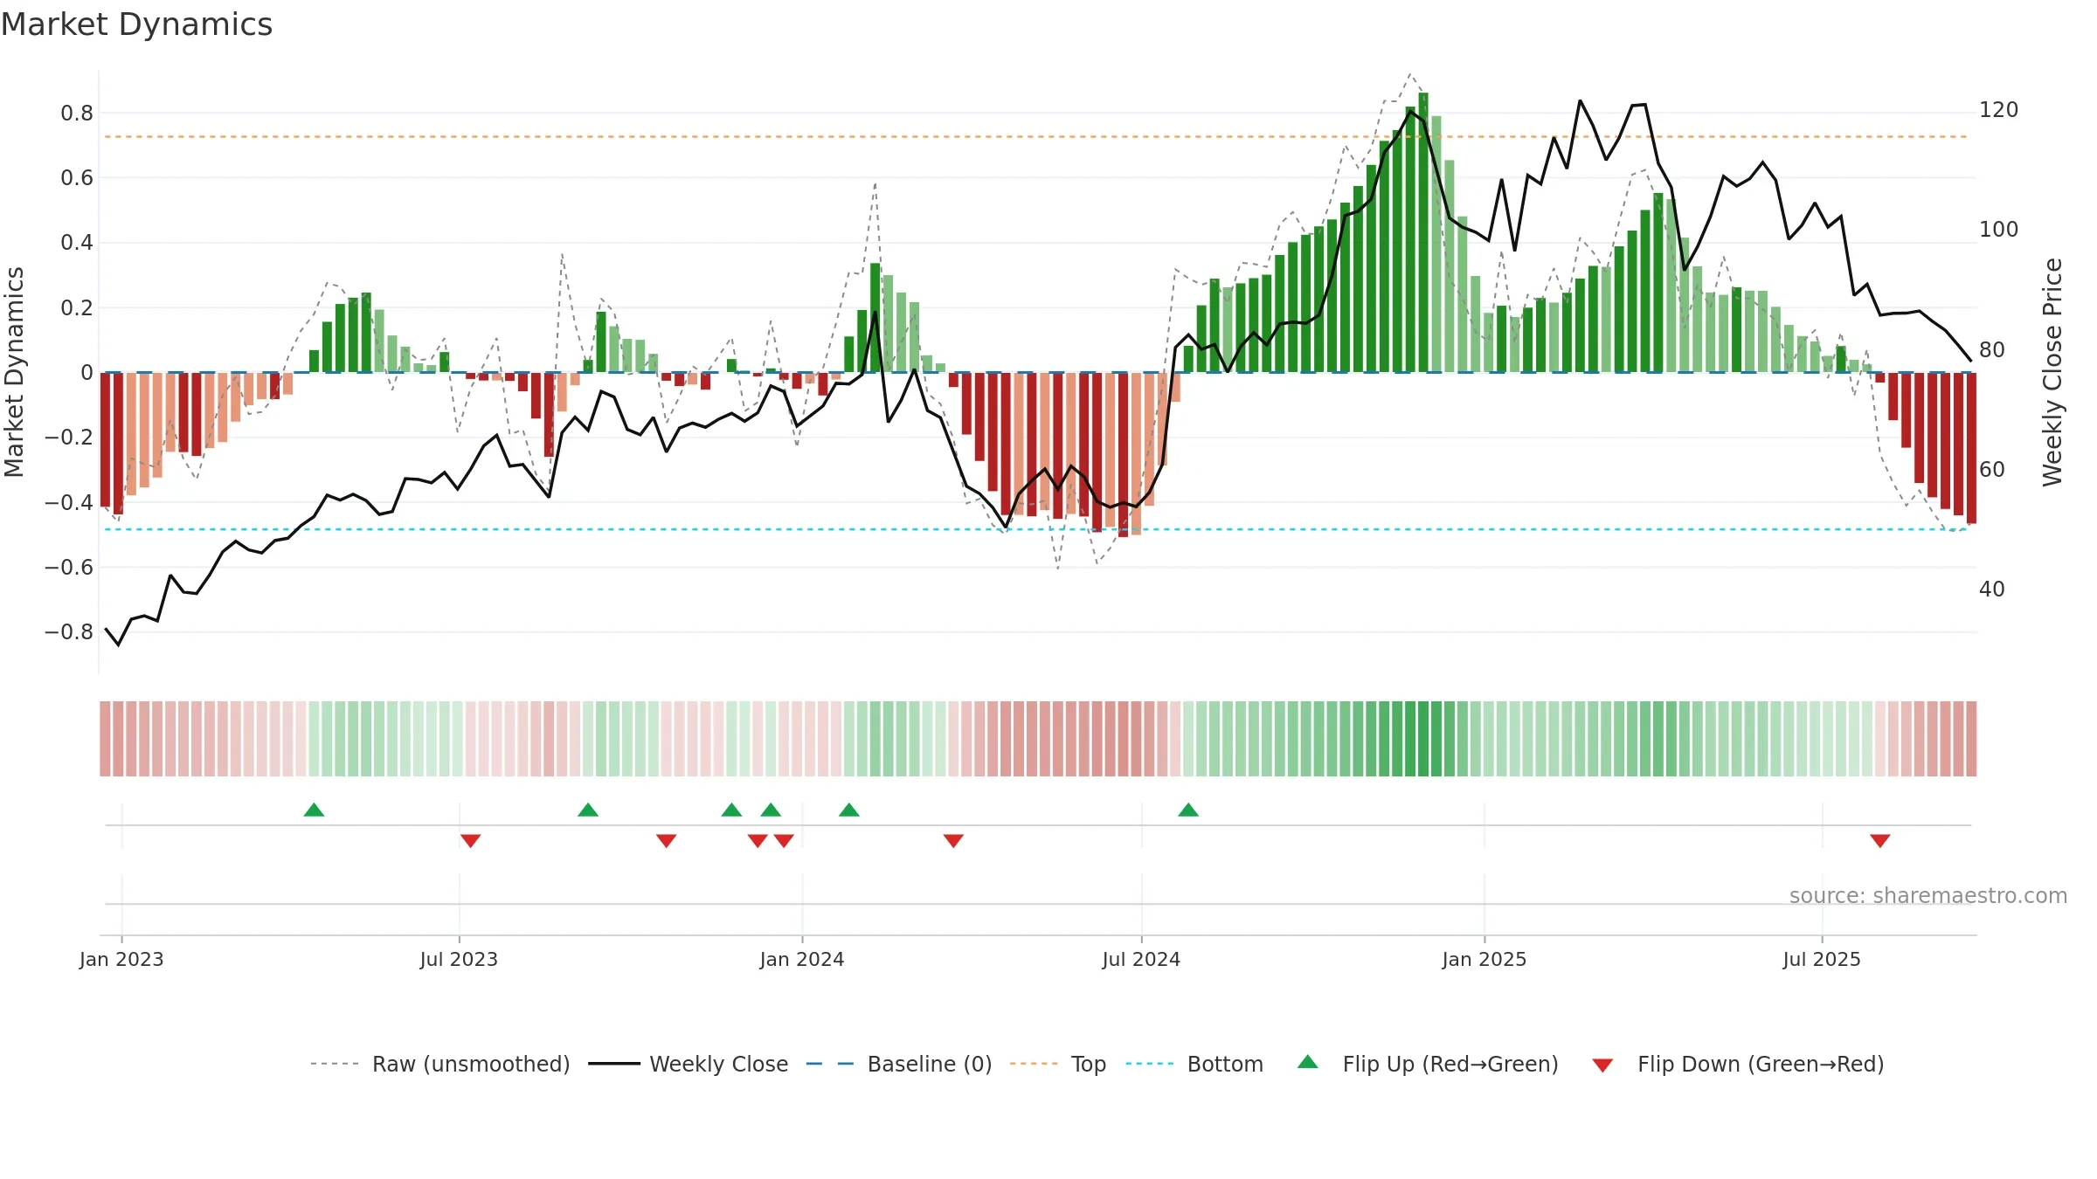Toggle the Bottom legend entry
Viewport: 2097px width, 1179px height.
pyautogui.click(x=1194, y=1064)
